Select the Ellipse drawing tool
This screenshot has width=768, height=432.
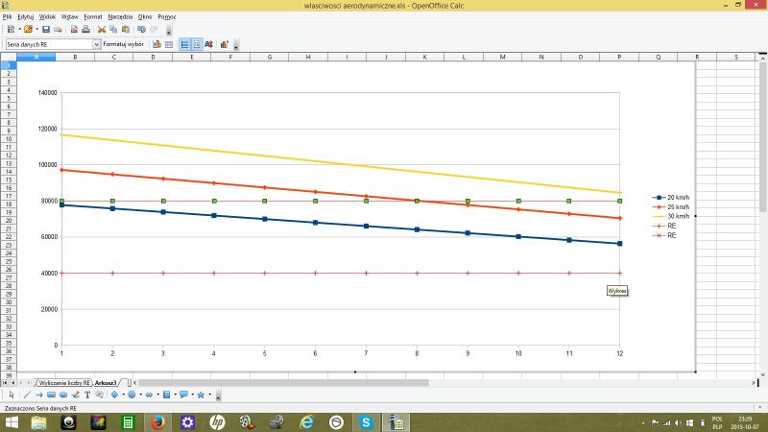pyautogui.click(x=62, y=395)
